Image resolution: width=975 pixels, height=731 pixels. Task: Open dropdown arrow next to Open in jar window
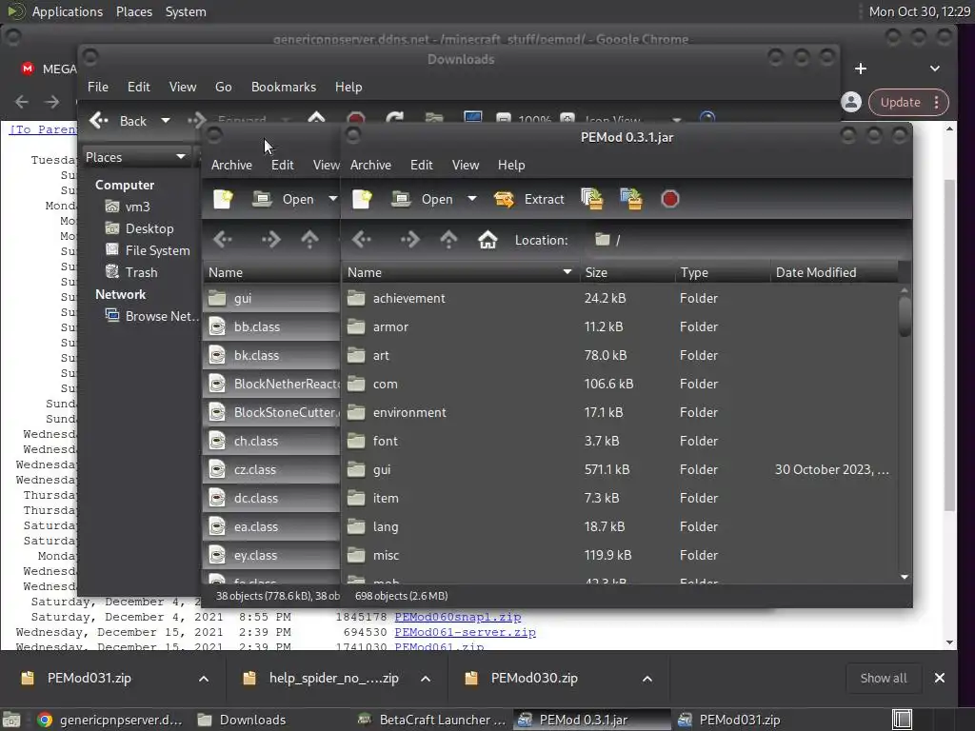(472, 199)
